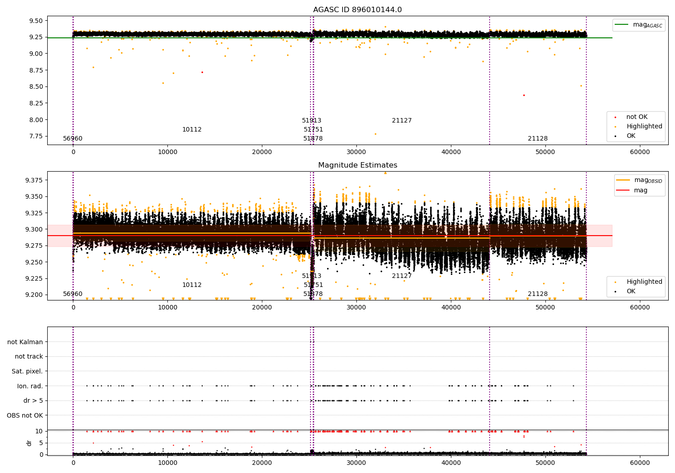The image size is (675, 473).
Task: Click the 9.350 y-tick in middle plot
Action: tap(34, 196)
